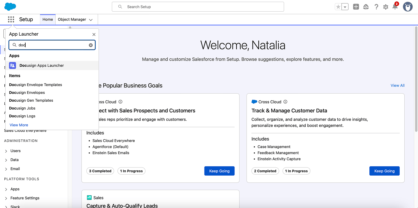Click the Case Management list entry
This screenshot has height=208, width=418.
[x=274, y=147]
